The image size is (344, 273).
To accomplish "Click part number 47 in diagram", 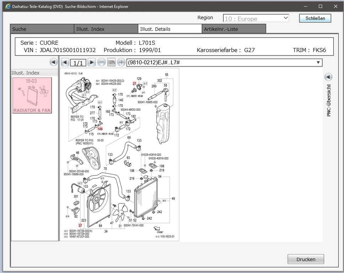I will click(112, 223).
